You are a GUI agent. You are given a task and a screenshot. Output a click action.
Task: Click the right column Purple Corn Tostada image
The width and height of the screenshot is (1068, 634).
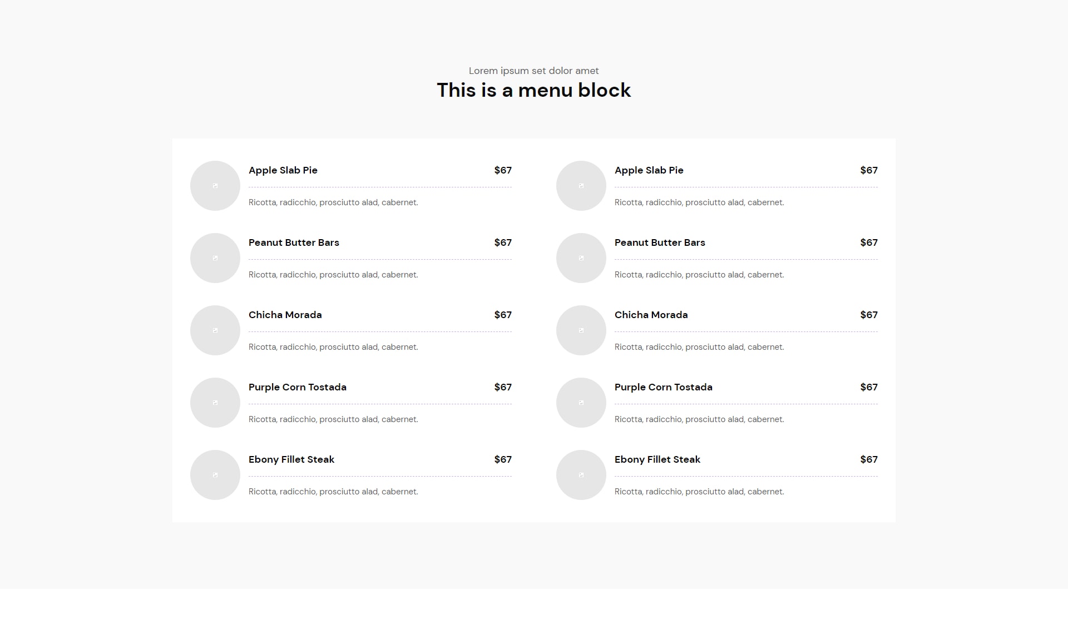click(x=581, y=403)
